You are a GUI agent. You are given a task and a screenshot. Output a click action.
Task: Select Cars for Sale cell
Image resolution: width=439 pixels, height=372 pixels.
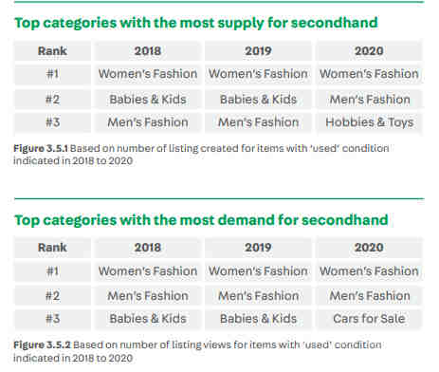pyautogui.click(x=369, y=319)
